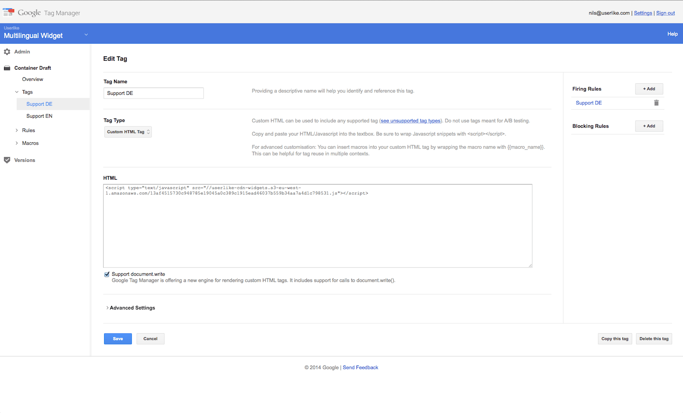The width and height of the screenshot is (683, 413).
Task: Click the Userlike account label
Action: (x=12, y=28)
